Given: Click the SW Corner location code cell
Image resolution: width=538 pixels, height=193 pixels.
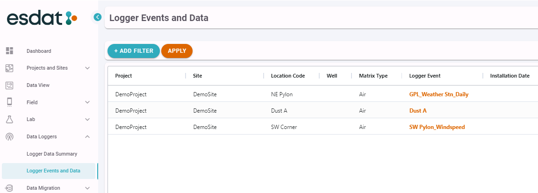Looking at the screenshot, I should (284, 127).
